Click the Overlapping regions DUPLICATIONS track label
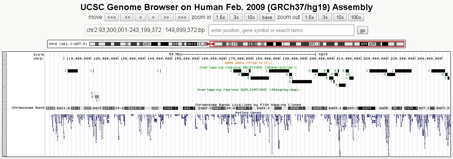 tap(247, 90)
